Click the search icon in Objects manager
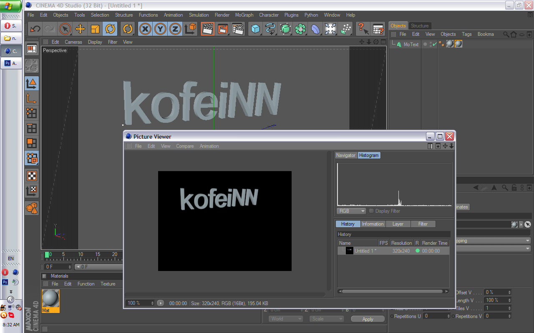Image resolution: width=534 pixels, height=333 pixels. pyautogui.click(x=506, y=34)
